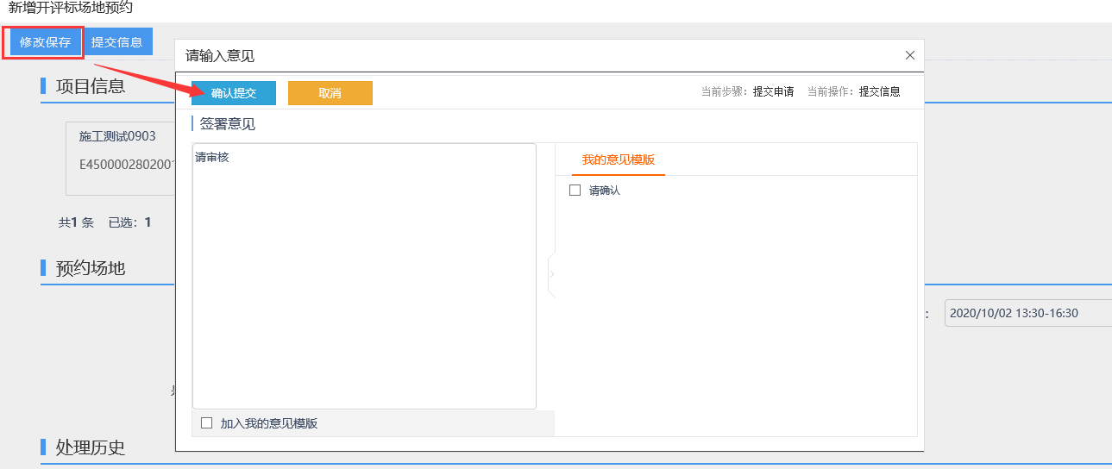Image resolution: width=1112 pixels, height=469 pixels.
Task: Click the 请输入意见 dialog title
Action: (x=220, y=56)
